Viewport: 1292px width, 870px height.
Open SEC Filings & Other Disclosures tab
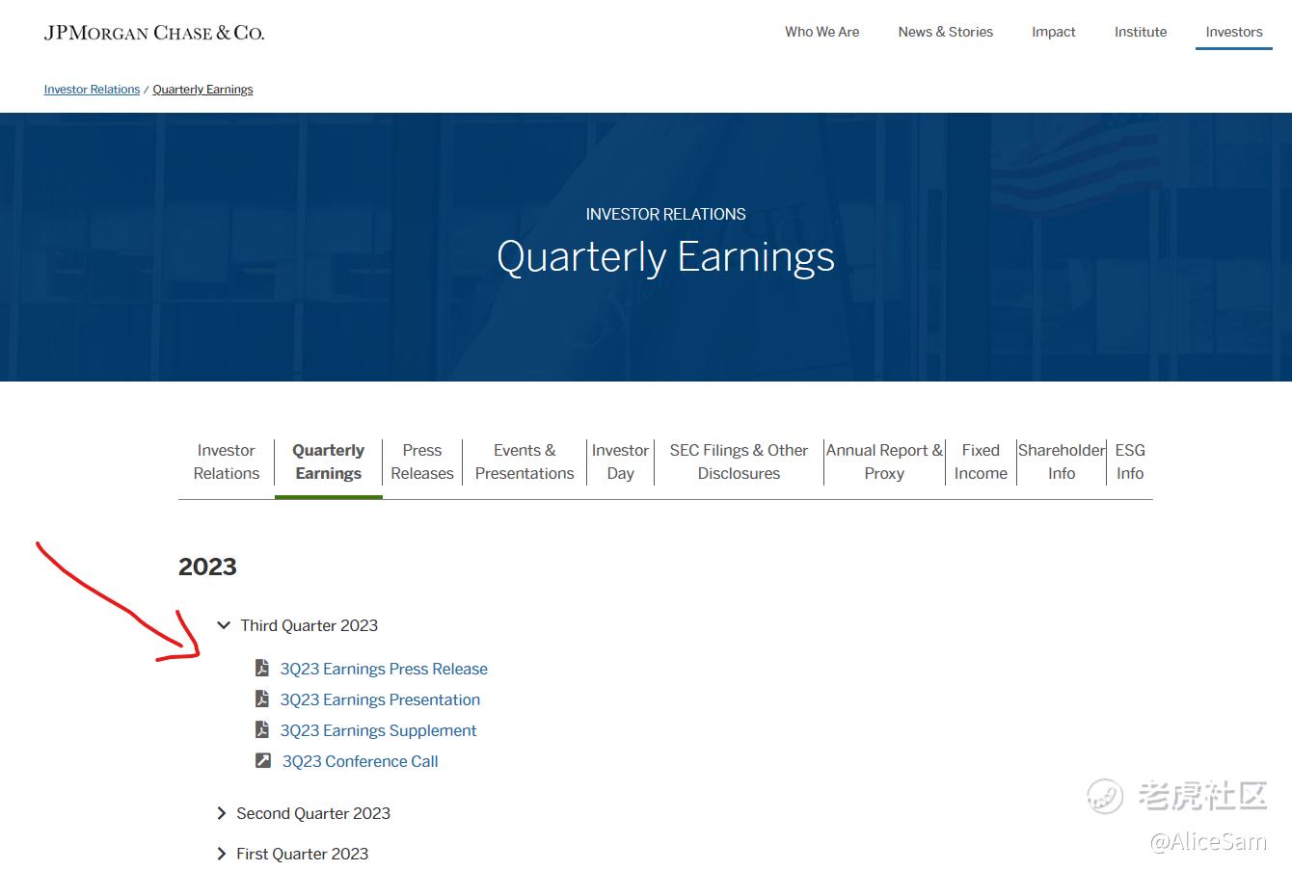[x=739, y=461]
